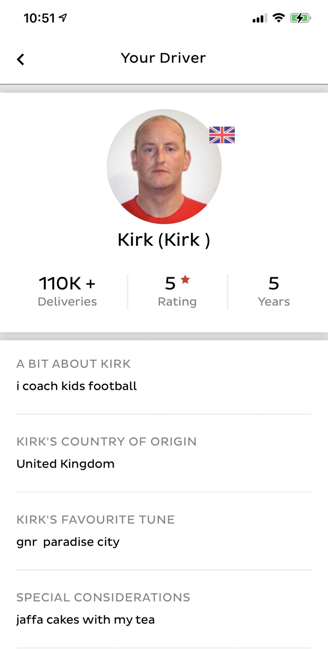This screenshot has width=328, height=649.
Task: Tap the Special Considerations heading
Action: tap(103, 597)
